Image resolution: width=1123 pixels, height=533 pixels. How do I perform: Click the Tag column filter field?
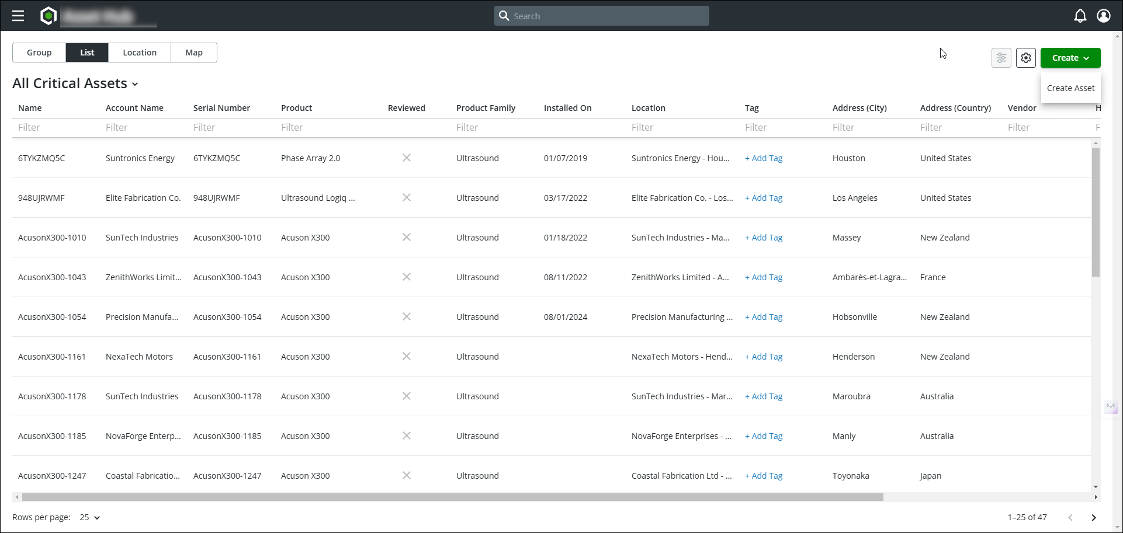point(783,127)
